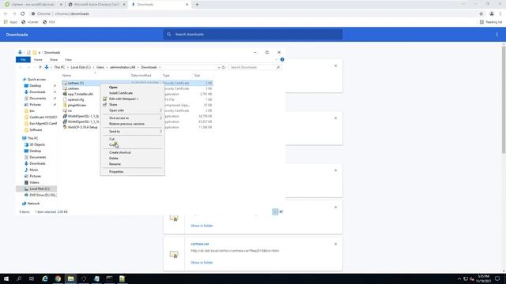Image resolution: width=506 pixels, height=284 pixels.
Task: Switch to the vSphere browser tab
Action: tap(32, 5)
